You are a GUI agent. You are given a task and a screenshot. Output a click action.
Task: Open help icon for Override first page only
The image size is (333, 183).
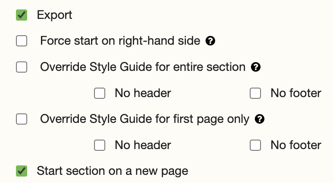click(x=260, y=119)
